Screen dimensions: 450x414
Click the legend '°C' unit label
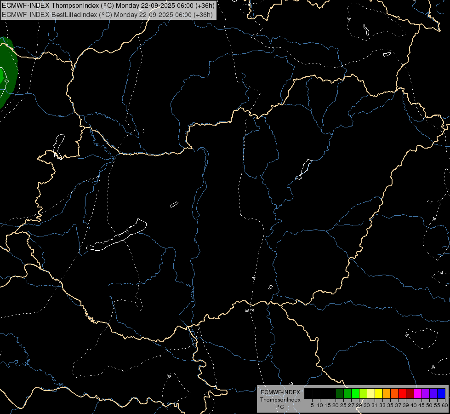point(280,407)
